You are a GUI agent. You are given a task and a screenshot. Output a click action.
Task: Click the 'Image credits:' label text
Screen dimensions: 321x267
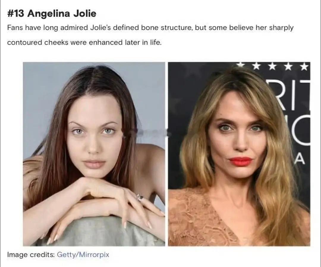coord(31,255)
